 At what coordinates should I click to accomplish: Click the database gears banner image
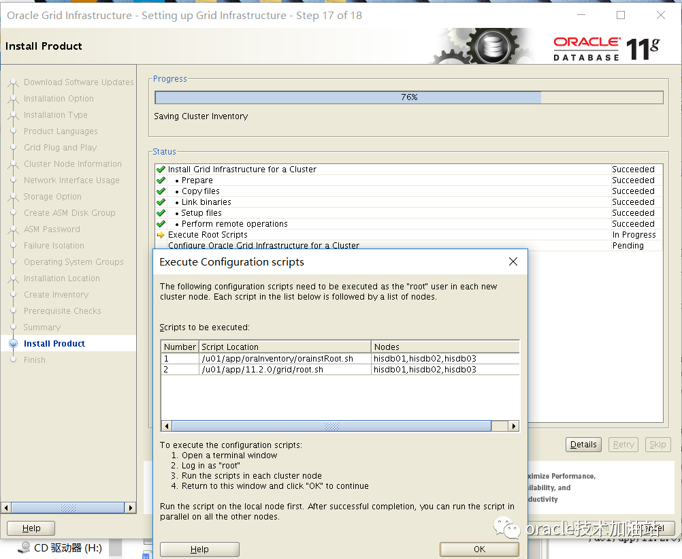[x=481, y=46]
